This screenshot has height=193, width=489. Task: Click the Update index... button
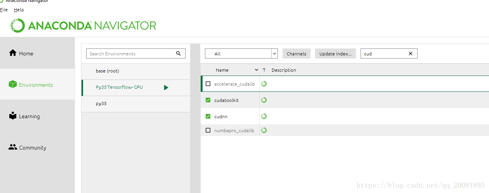tap(335, 54)
